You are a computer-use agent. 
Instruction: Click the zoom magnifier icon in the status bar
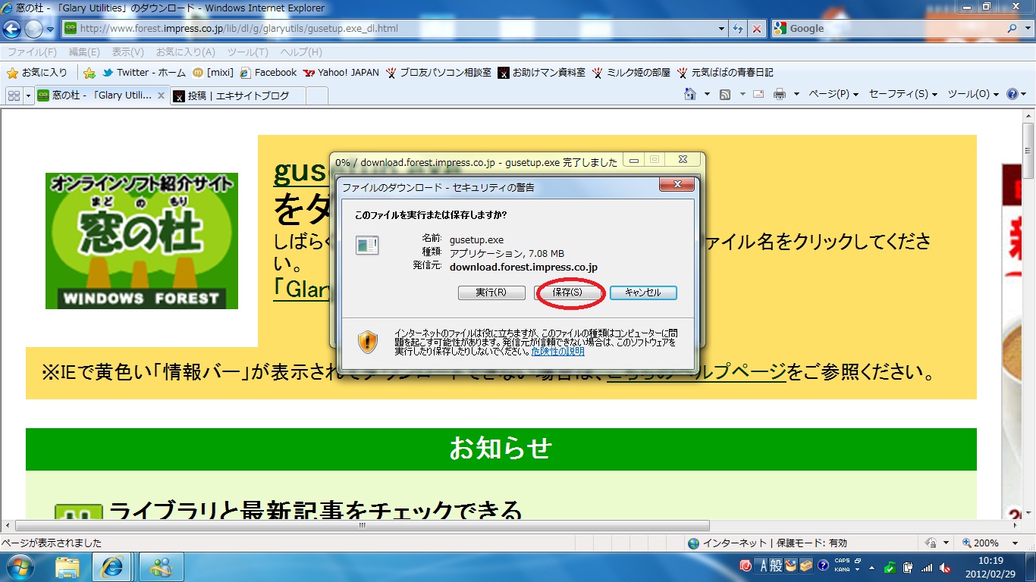coord(968,543)
